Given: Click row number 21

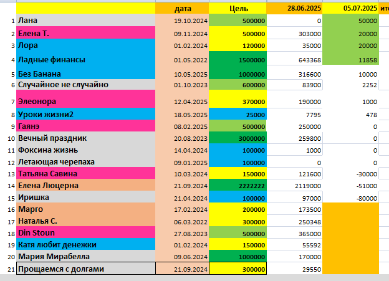Looking at the screenshot, I should [x=11, y=269].
